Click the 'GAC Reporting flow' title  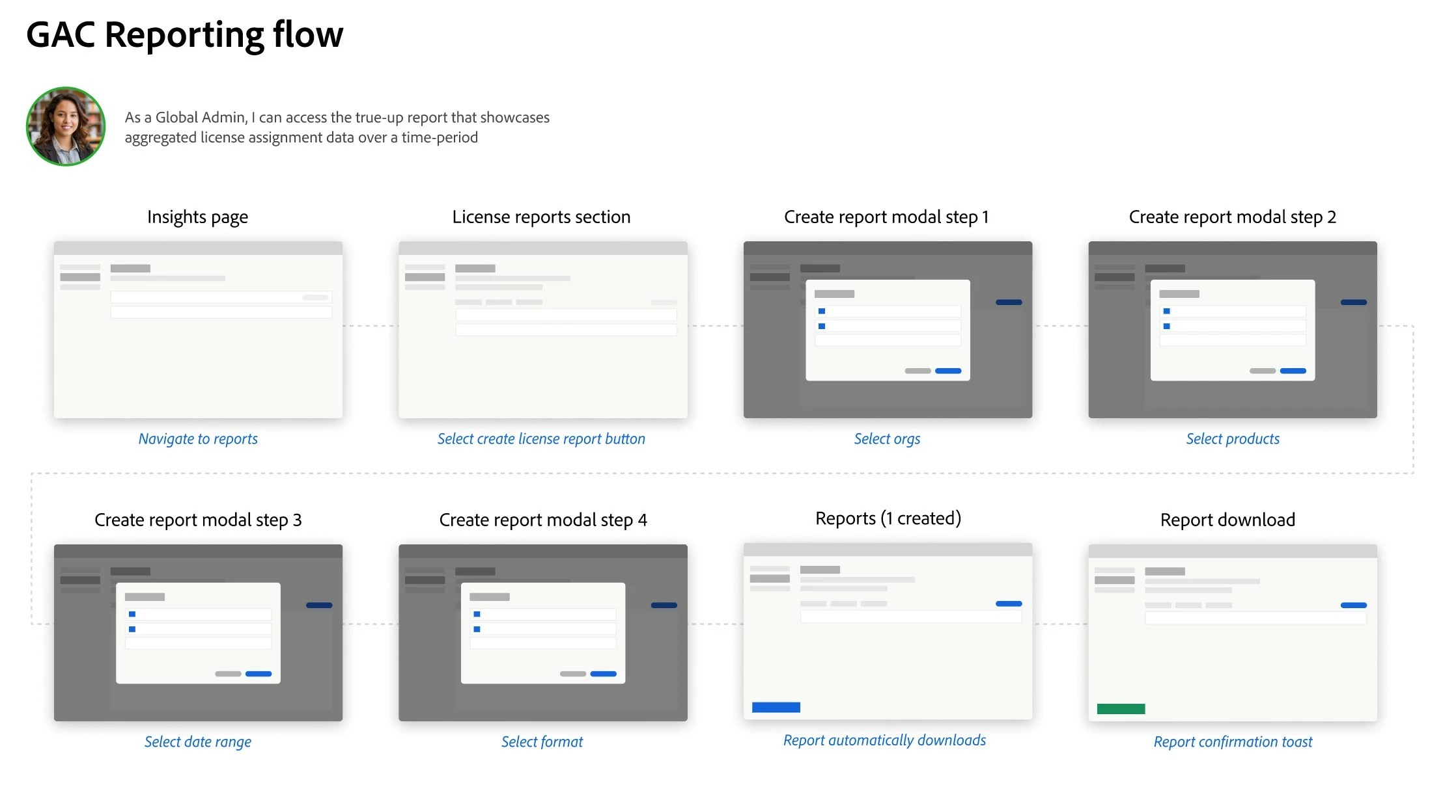pos(184,34)
